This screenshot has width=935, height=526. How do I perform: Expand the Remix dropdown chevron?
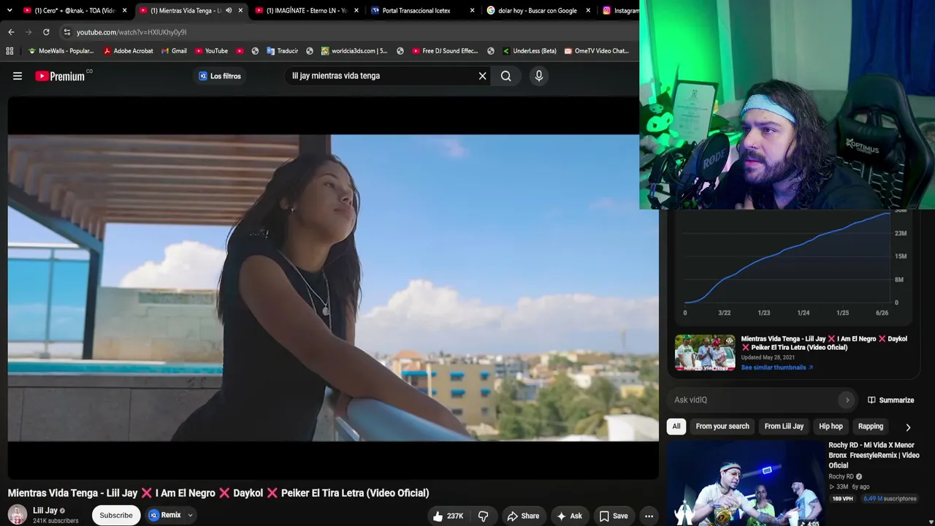pyautogui.click(x=190, y=515)
